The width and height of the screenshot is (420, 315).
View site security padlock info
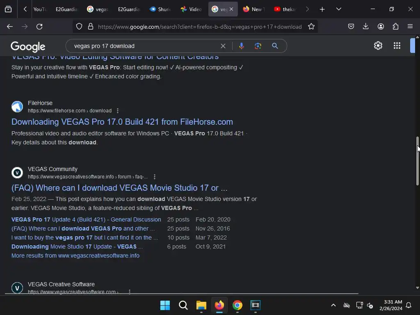pyautogui.click(x=91, y=27)
